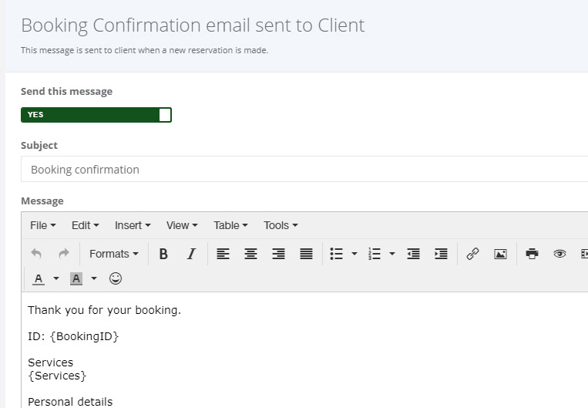
Task: Click the Subject input field
Action: pos(304,170)
